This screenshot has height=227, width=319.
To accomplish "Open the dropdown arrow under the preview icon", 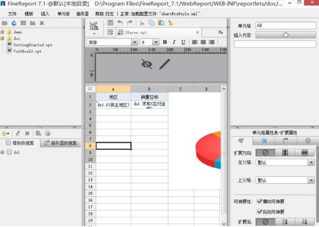I will click(x=94, y=34).
